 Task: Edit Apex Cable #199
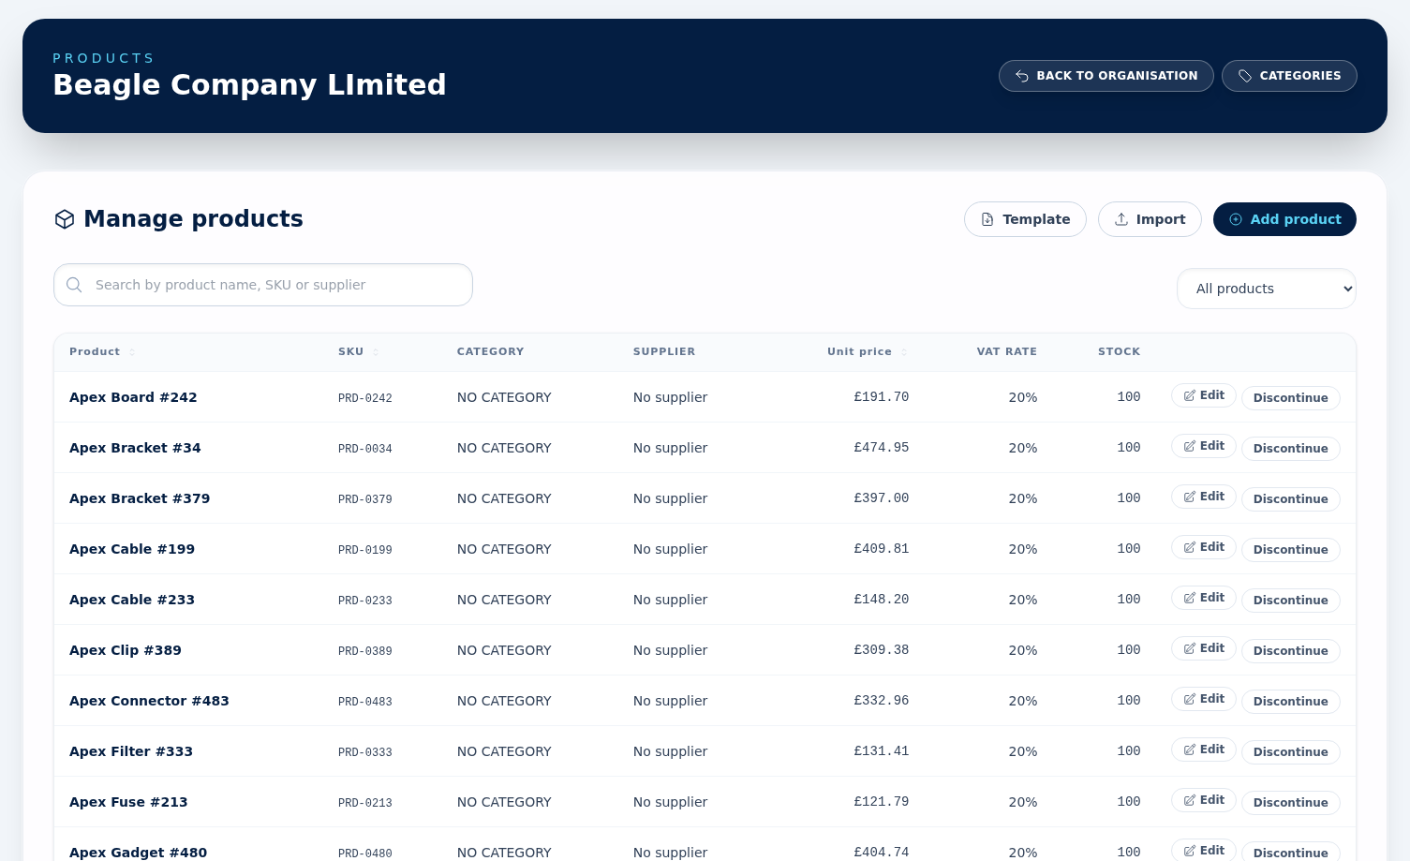(x=1204, y=547)
